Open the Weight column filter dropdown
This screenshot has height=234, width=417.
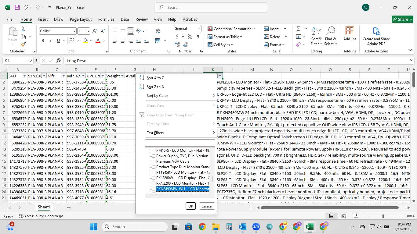(x=122, y=76)
